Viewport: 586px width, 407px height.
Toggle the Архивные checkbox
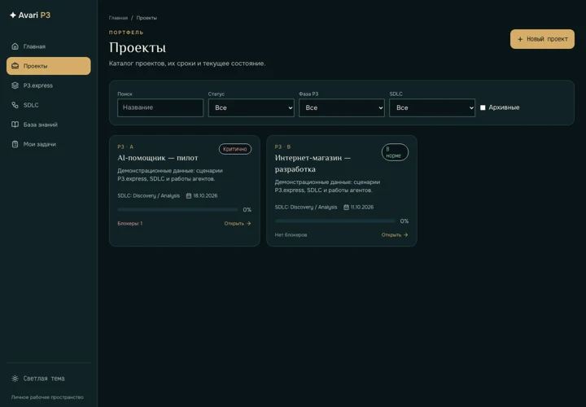tap(483, 107)
